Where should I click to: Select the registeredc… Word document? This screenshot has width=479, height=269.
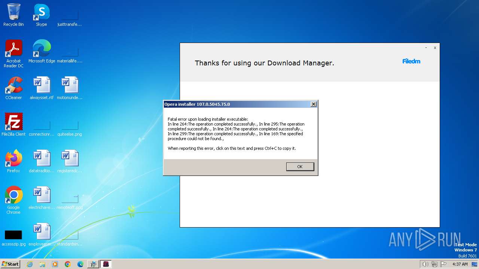point(70,161)
